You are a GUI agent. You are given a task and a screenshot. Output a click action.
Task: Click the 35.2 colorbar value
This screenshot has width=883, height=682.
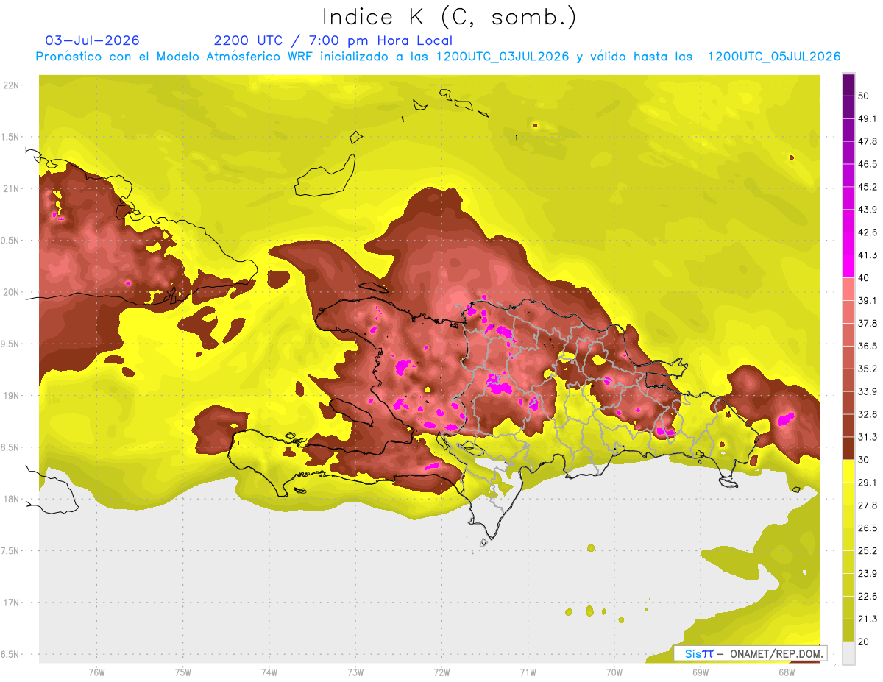pyautogui.click(x=868, y=369)
